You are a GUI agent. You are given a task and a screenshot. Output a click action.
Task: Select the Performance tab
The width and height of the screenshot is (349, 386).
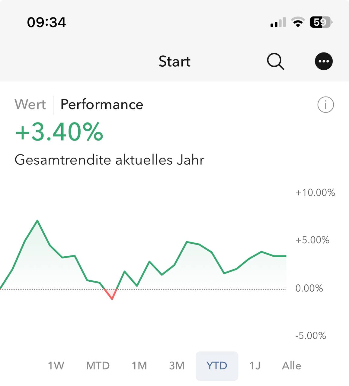pyautogui.click(x=102, y=105)
